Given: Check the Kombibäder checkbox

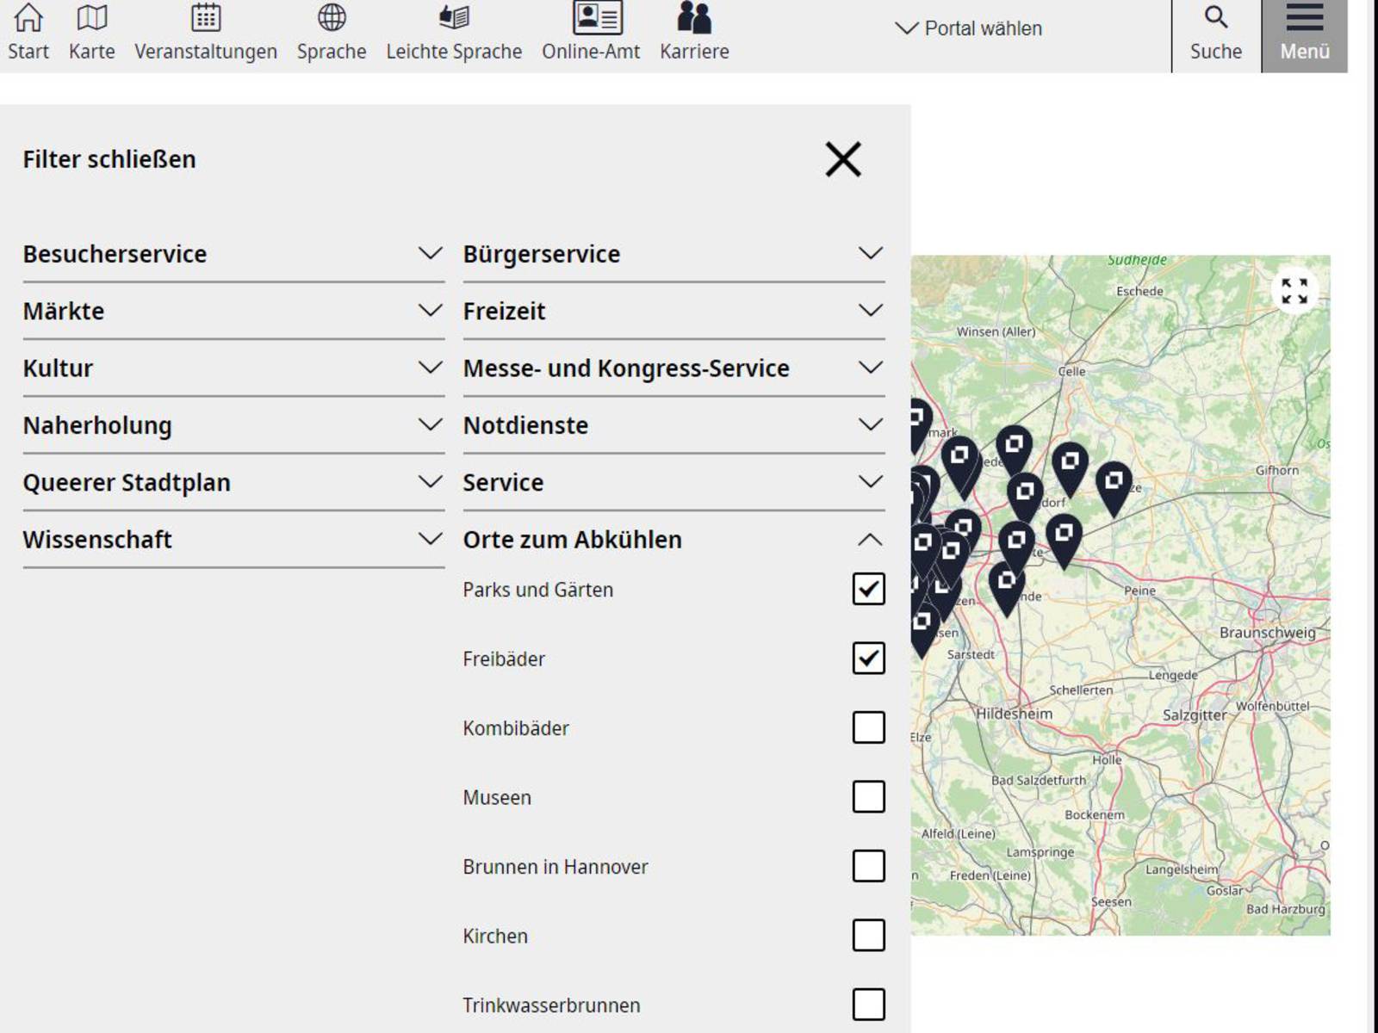Looking at the screenshot, I should (868, 727).
